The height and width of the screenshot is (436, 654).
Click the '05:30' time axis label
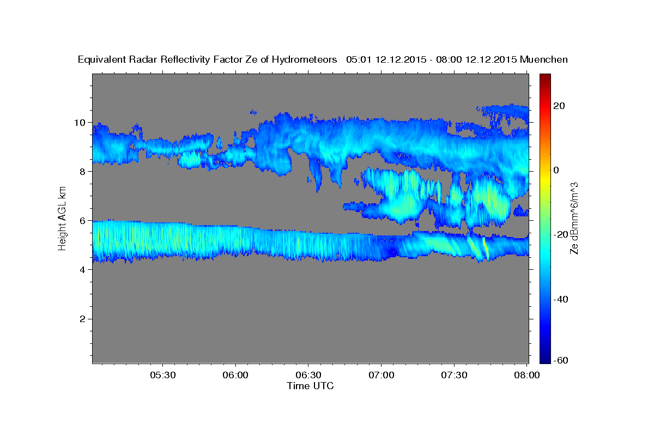tap(163, 375)
